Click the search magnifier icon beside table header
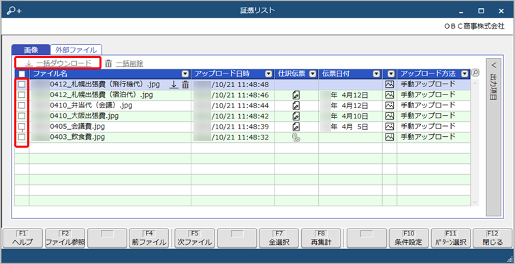The height and width of the screenshot is (264, 515). (x=475, y=73)
